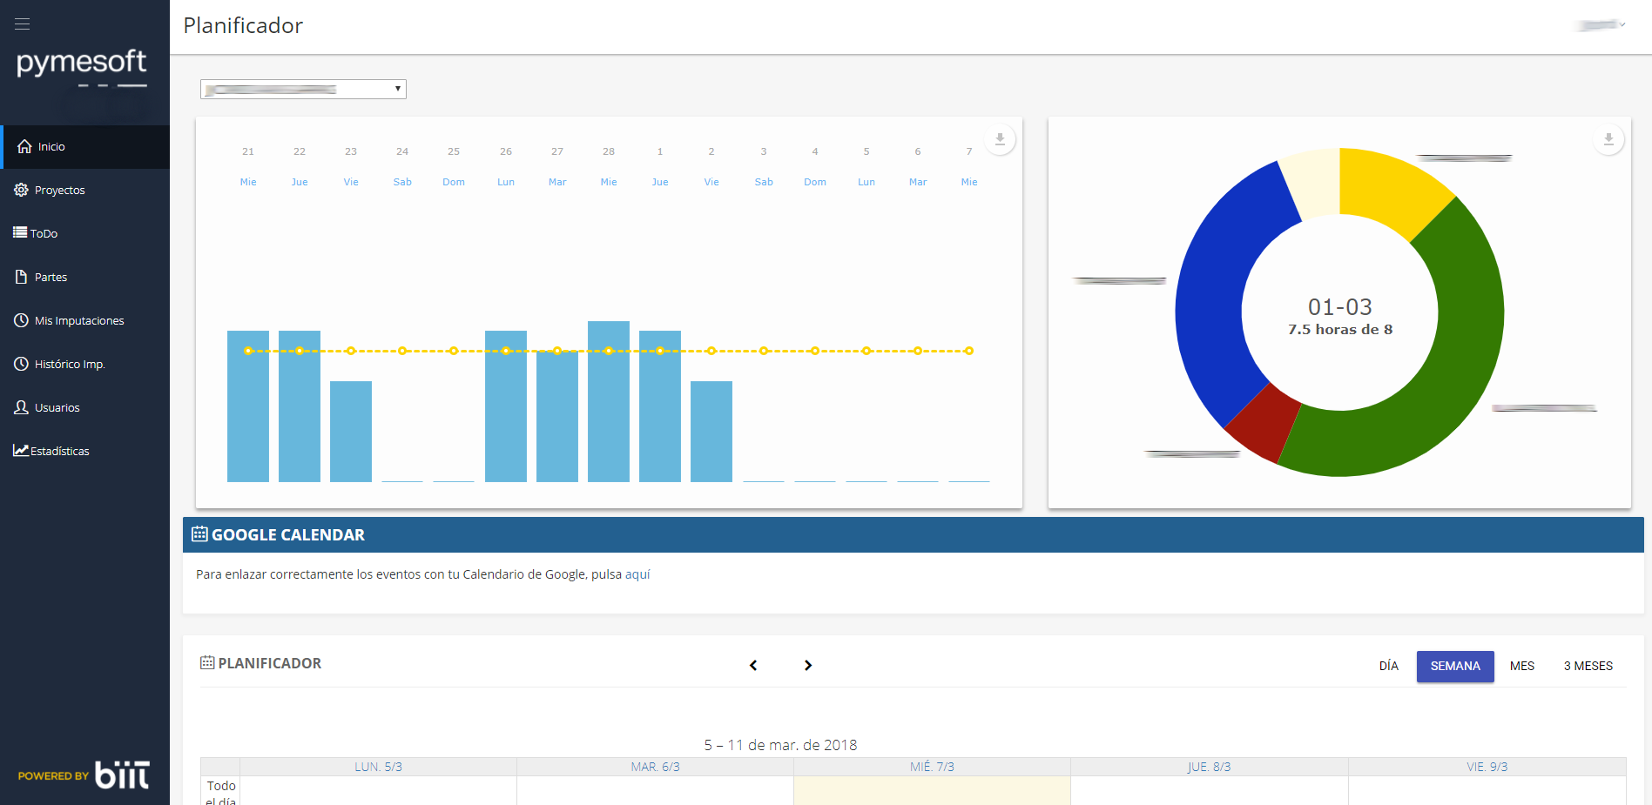
Task: Select the MES view tab
Action: 1521,666
